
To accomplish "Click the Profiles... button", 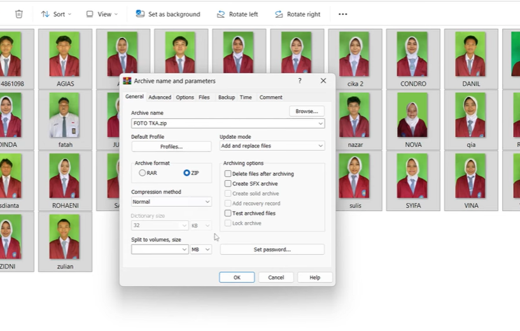I will (x=171, y=146).
